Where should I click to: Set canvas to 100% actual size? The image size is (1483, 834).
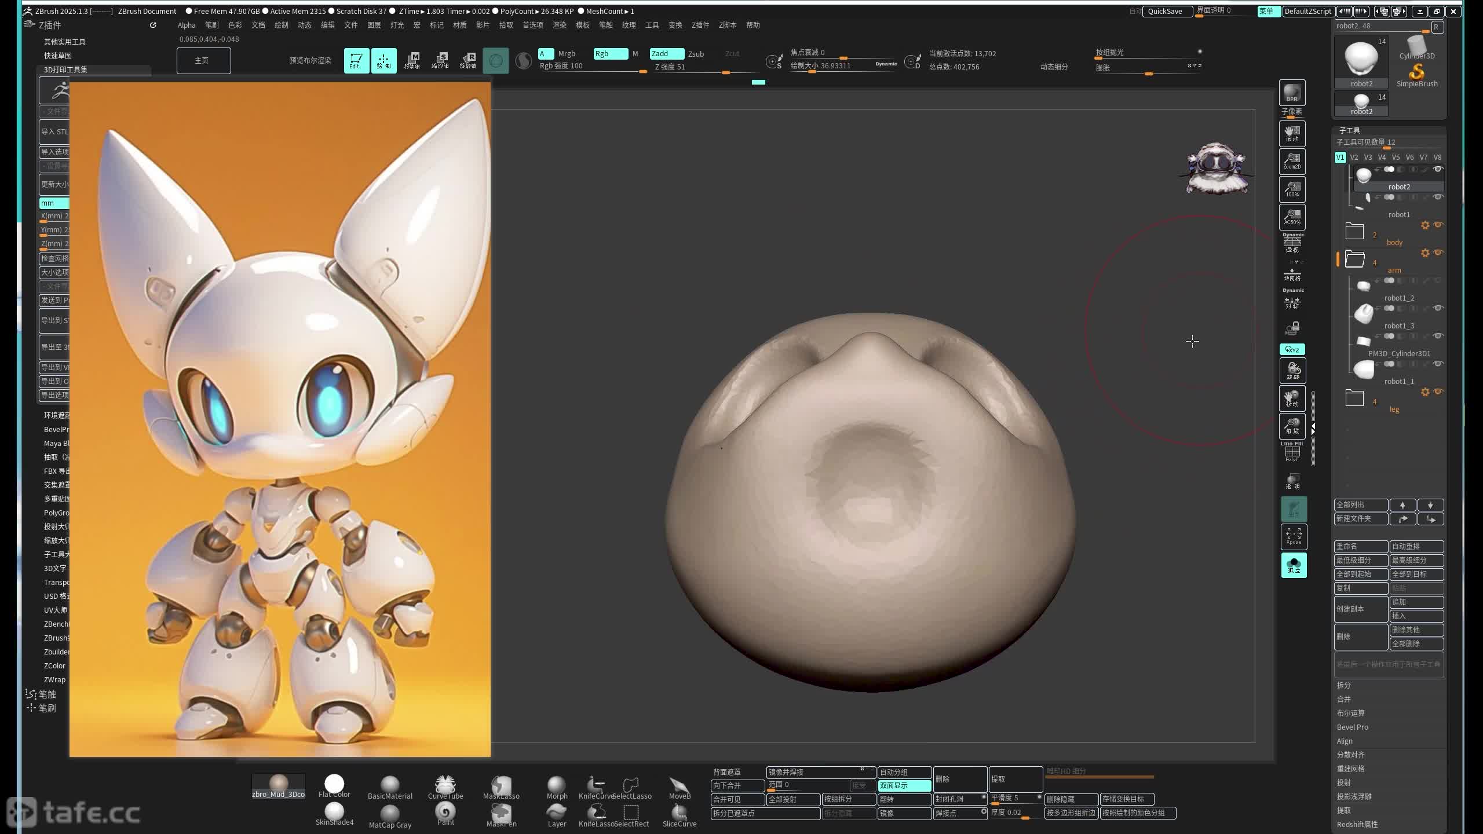pos(1292,189)
